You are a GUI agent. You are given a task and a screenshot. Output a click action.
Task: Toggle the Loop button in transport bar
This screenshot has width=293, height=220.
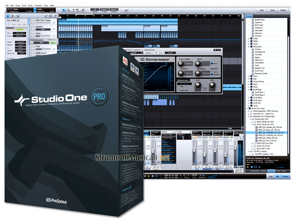click(x=156, y=176)
